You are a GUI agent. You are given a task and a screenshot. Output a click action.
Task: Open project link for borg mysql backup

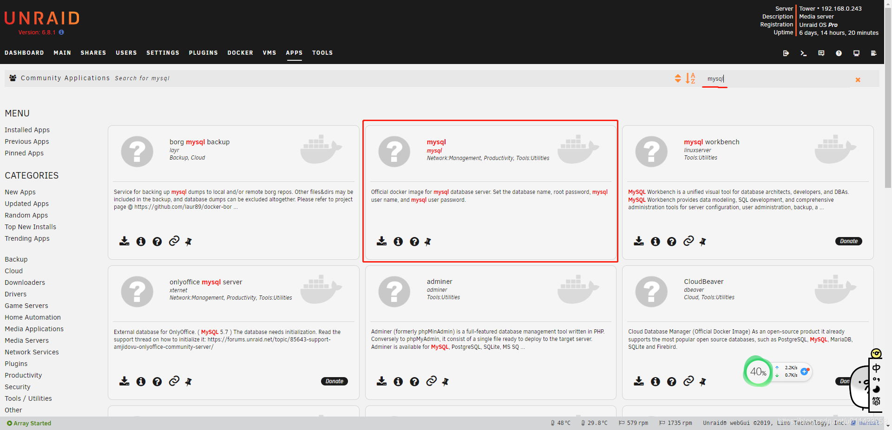(x=174, y=241)
